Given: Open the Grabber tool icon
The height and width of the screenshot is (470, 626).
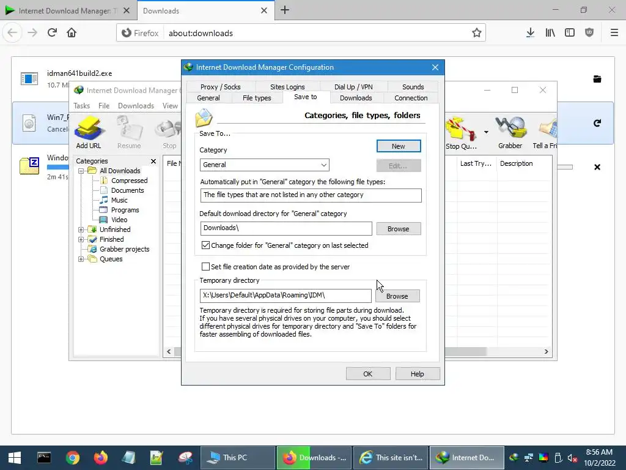Looking at the screenshot, I should 510,133.
